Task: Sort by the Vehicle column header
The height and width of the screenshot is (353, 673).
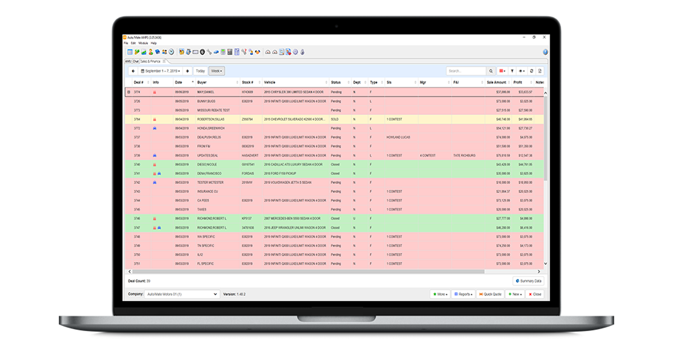Action: [x=296, y=82]
